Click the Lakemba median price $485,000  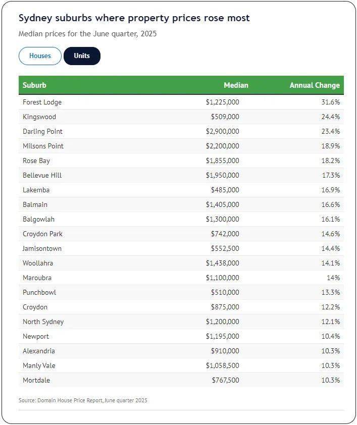[x=225, y=190]
